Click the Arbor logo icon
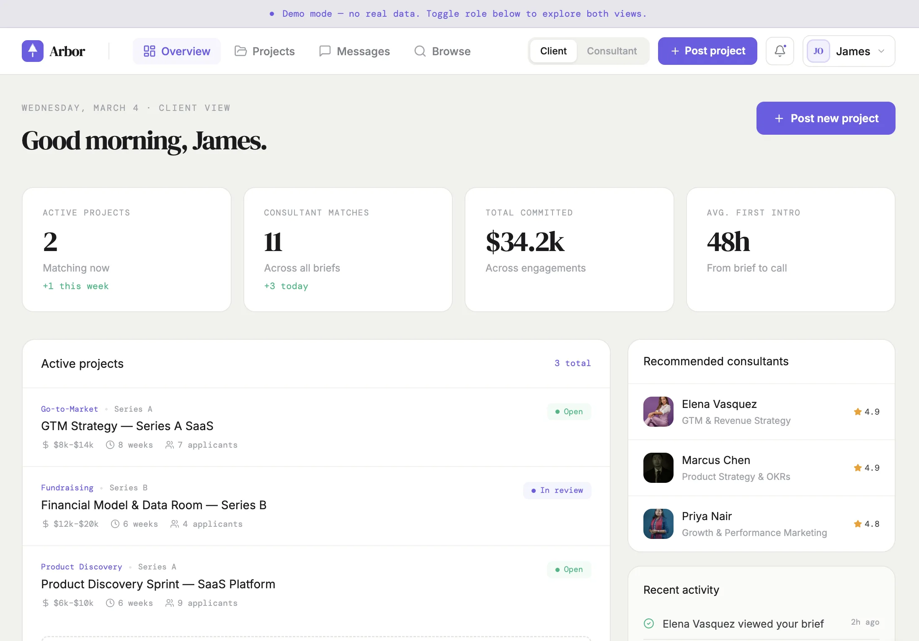 (33, 51)
